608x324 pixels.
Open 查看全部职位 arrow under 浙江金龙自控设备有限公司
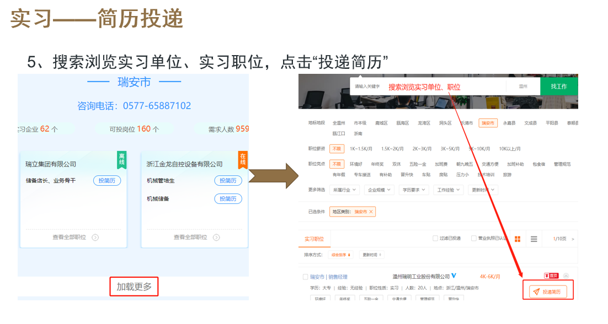(216, 237)
